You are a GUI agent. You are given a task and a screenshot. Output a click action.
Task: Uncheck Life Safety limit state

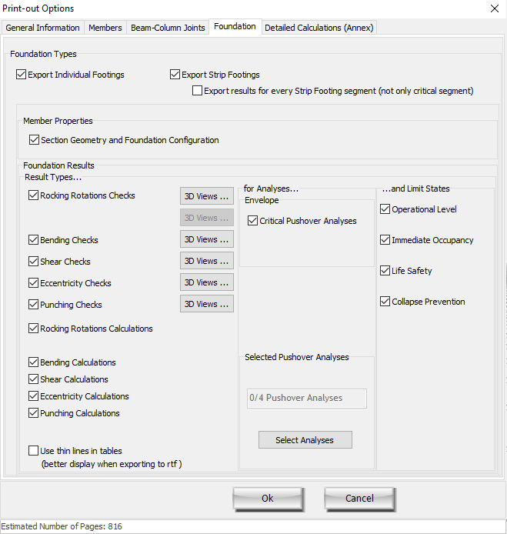[385, 271]
